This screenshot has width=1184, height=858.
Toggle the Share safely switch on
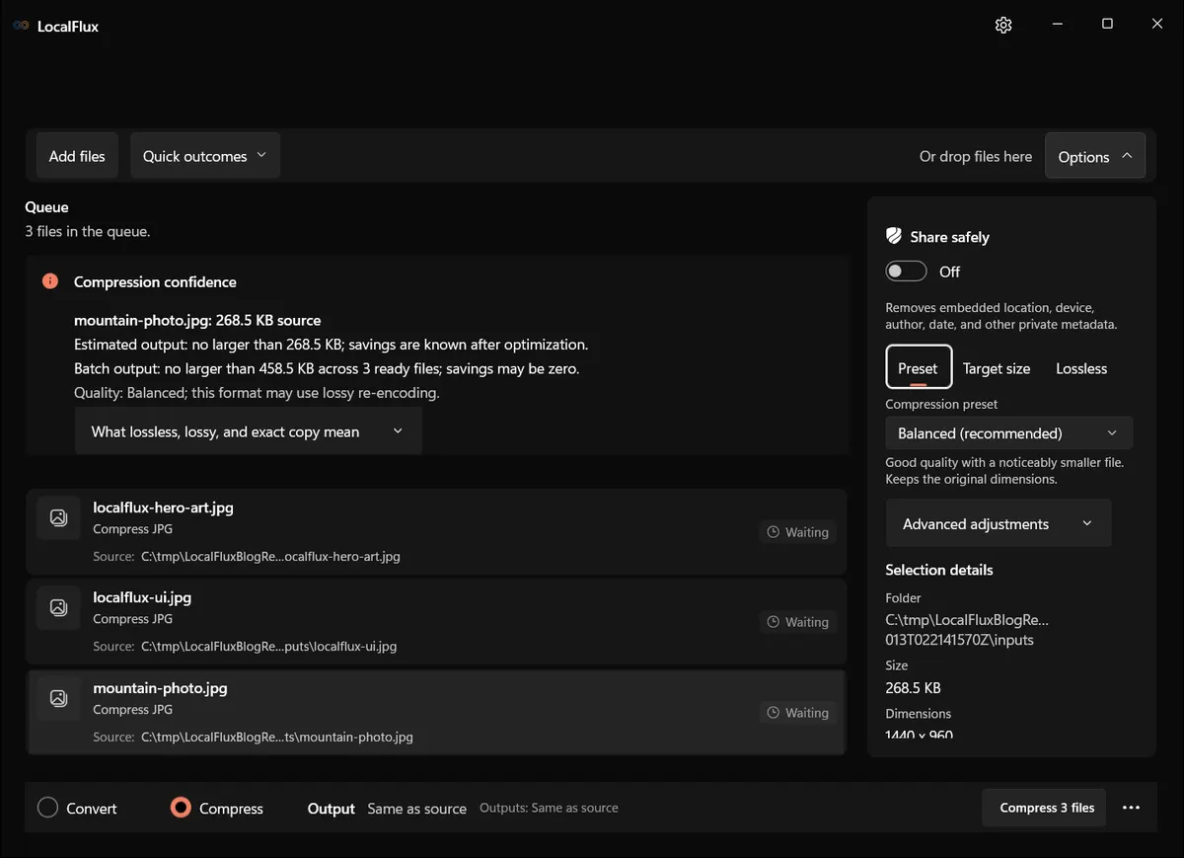(906, 272)
